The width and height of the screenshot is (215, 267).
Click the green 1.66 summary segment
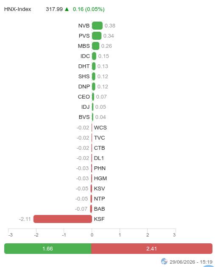[x=48, y=249]
